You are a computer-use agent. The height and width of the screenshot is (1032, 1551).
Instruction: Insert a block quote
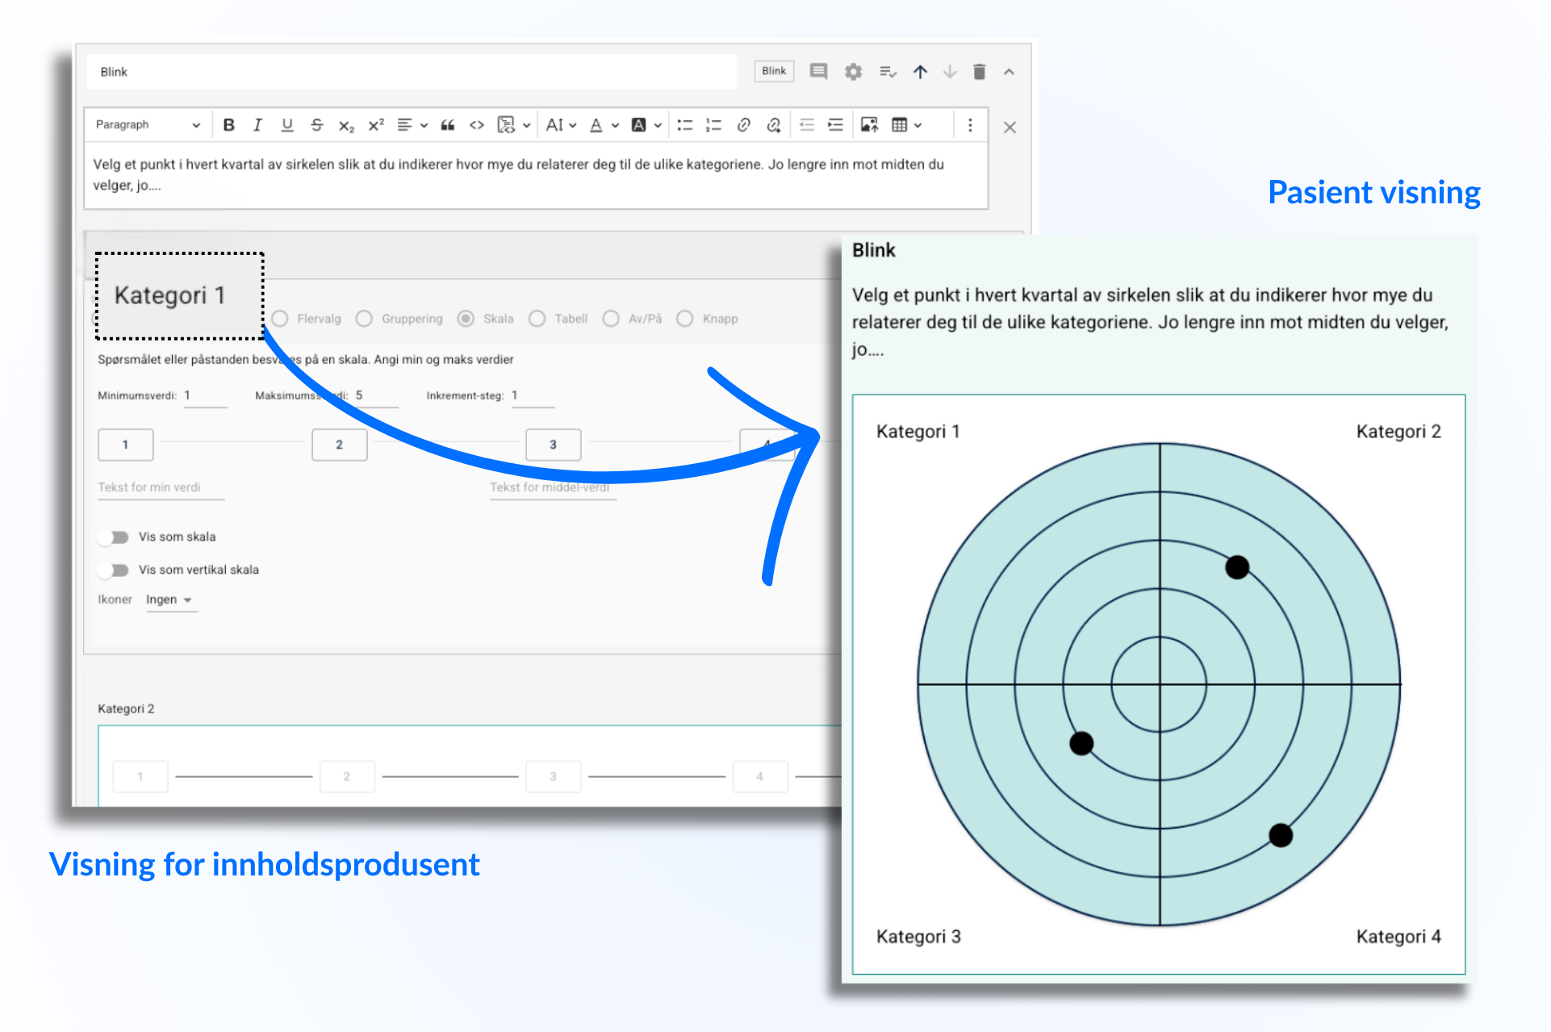tap(448, 125)
